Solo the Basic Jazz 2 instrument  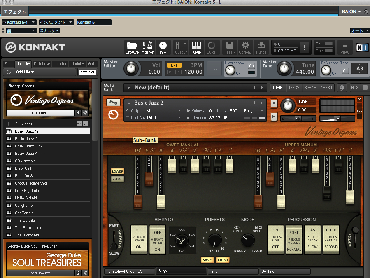pos(274,103)
